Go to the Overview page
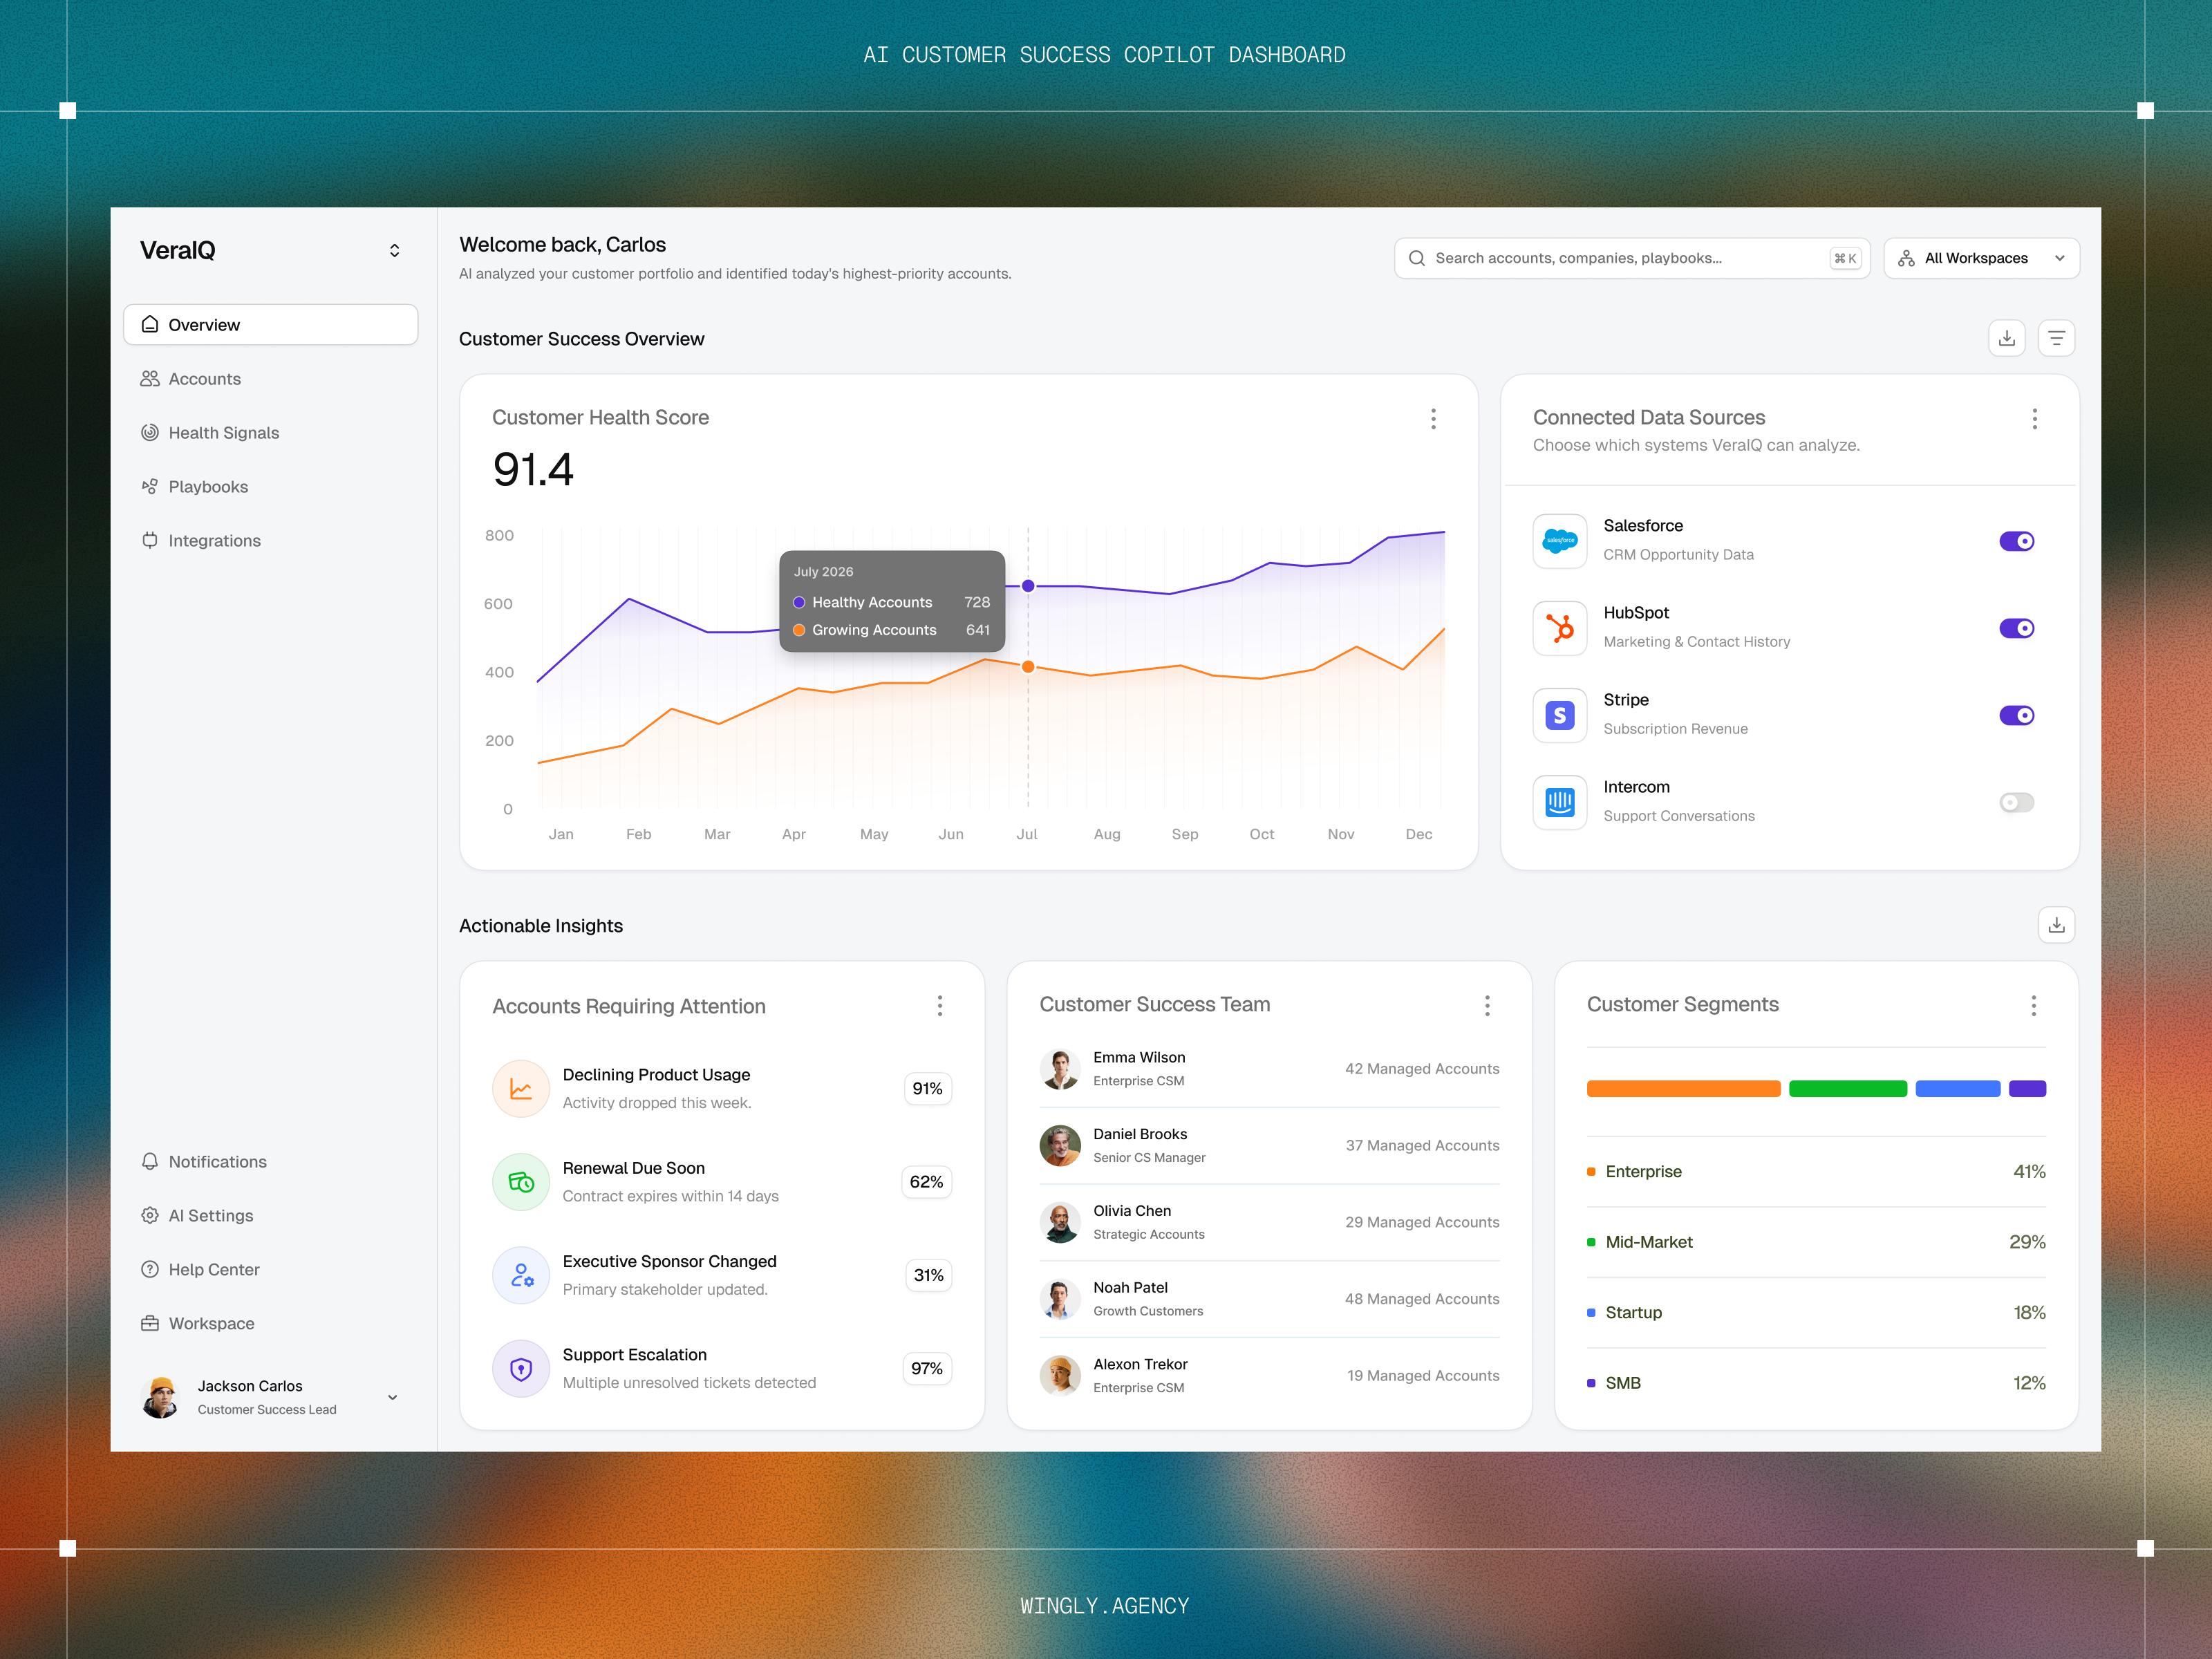 point(270,325)
